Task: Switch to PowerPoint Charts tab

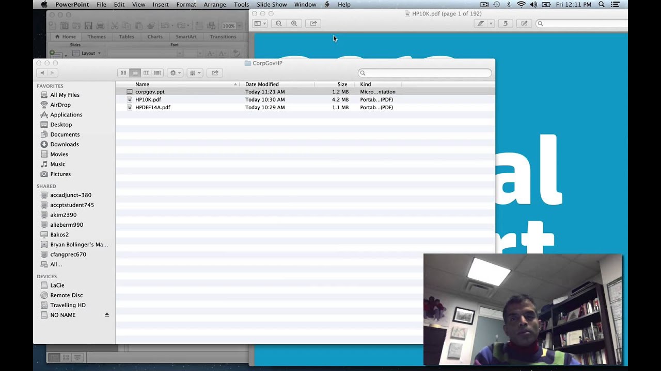Action: (x=155, y=37)
